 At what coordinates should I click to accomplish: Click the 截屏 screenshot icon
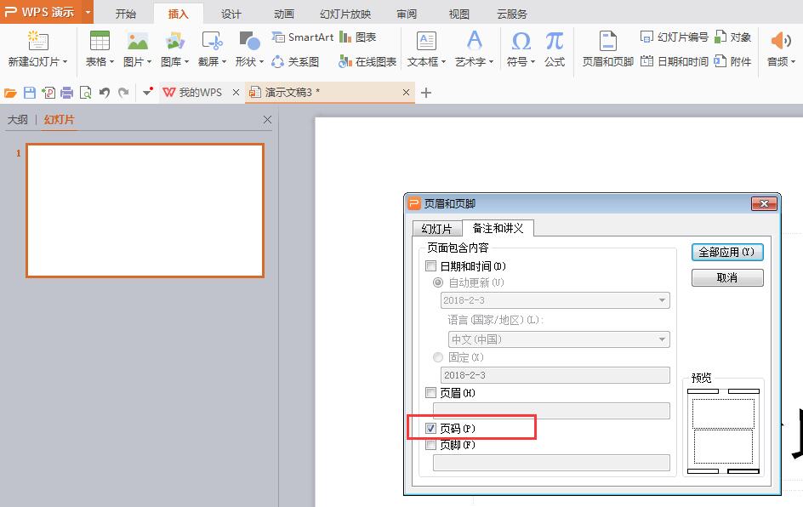[x=212, y=41]
